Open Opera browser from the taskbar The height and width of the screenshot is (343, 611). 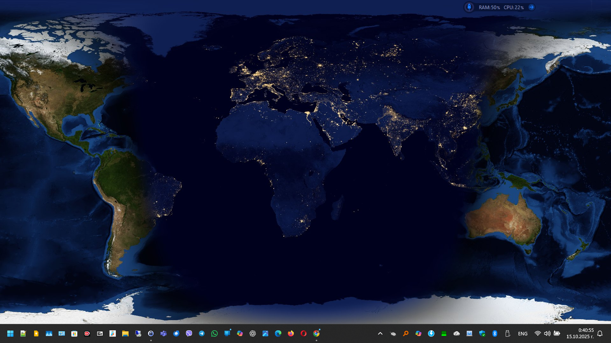point(304,333)
